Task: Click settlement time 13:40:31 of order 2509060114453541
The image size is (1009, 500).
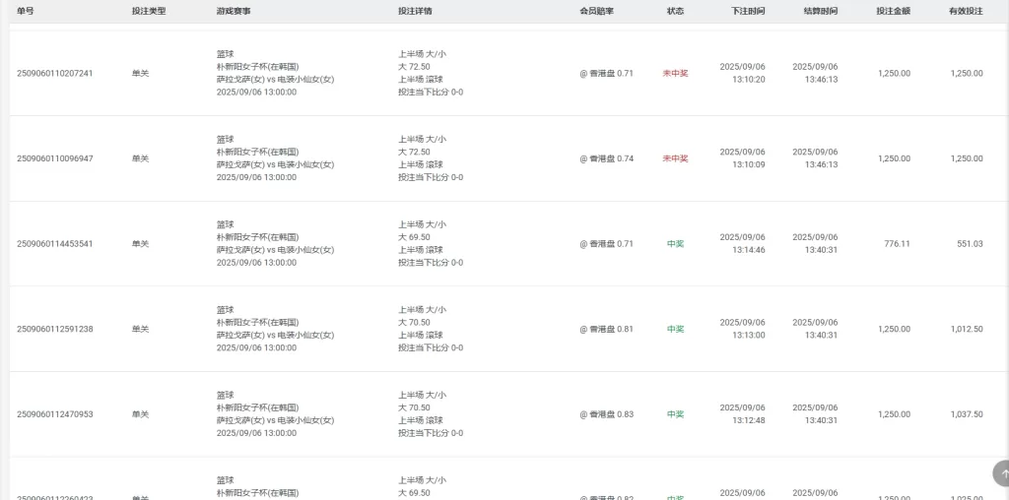Action: click(x=821, y=250)
